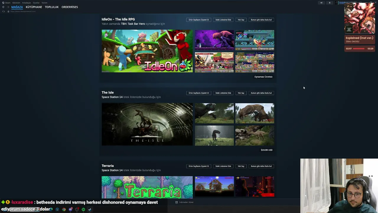The width and height of the screenshot is (378, 213).
Task: Open IdleOn's bottom-right screenshot thumbnail
Action: pyautogui.click(x=255, y=62)
